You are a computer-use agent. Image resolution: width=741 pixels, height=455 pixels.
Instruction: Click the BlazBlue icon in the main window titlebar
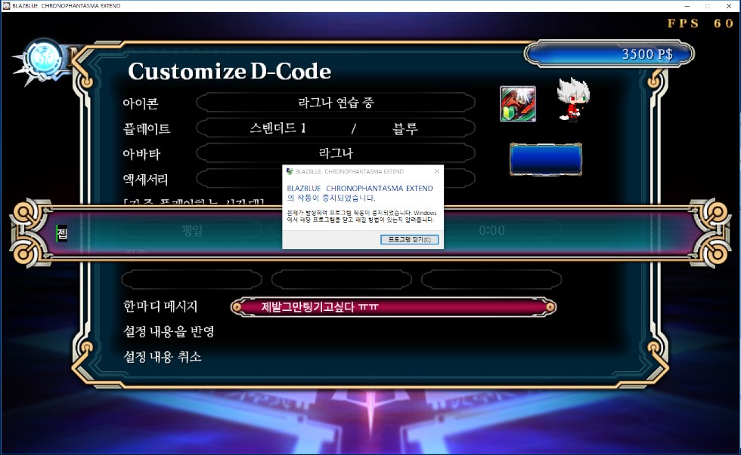click(7, 5)
